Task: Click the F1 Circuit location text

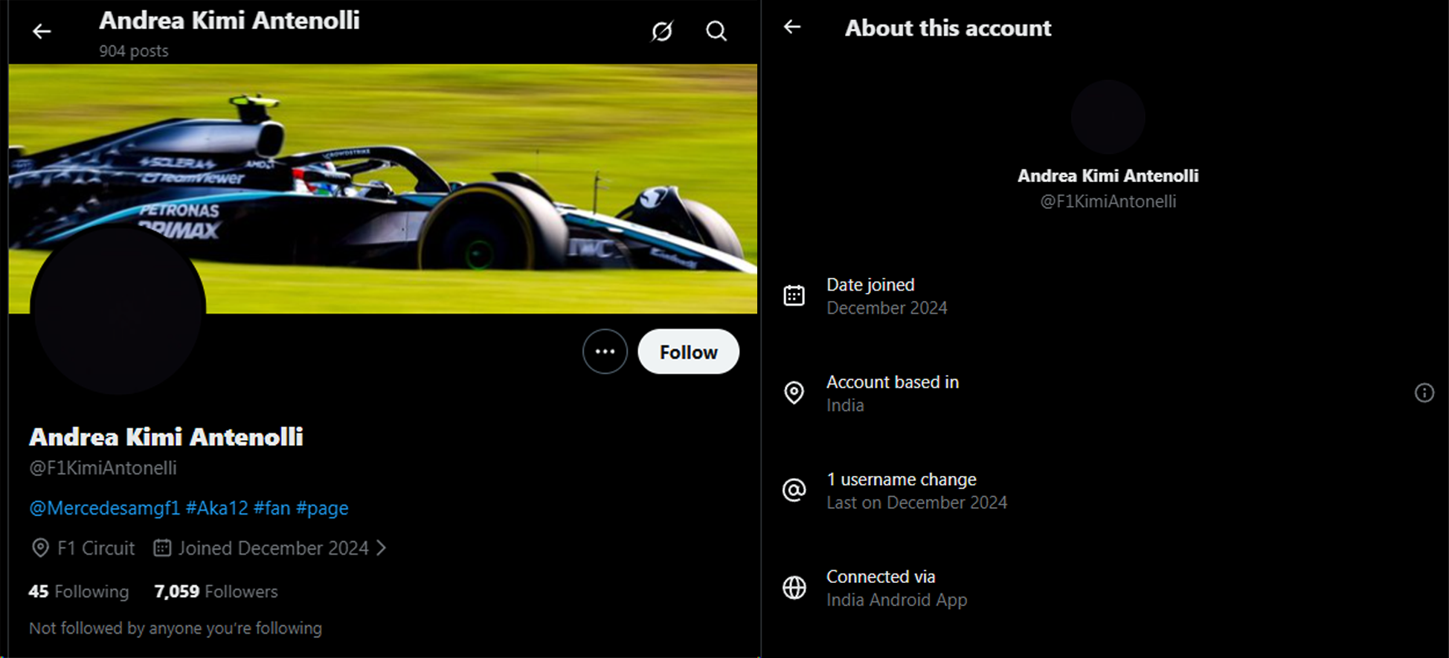Action: tap(96, 548)
